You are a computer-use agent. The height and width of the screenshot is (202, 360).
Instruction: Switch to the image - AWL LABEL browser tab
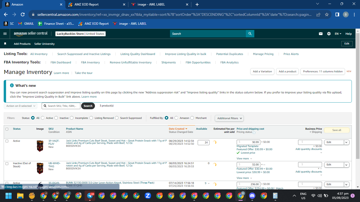tap(160, 4)
